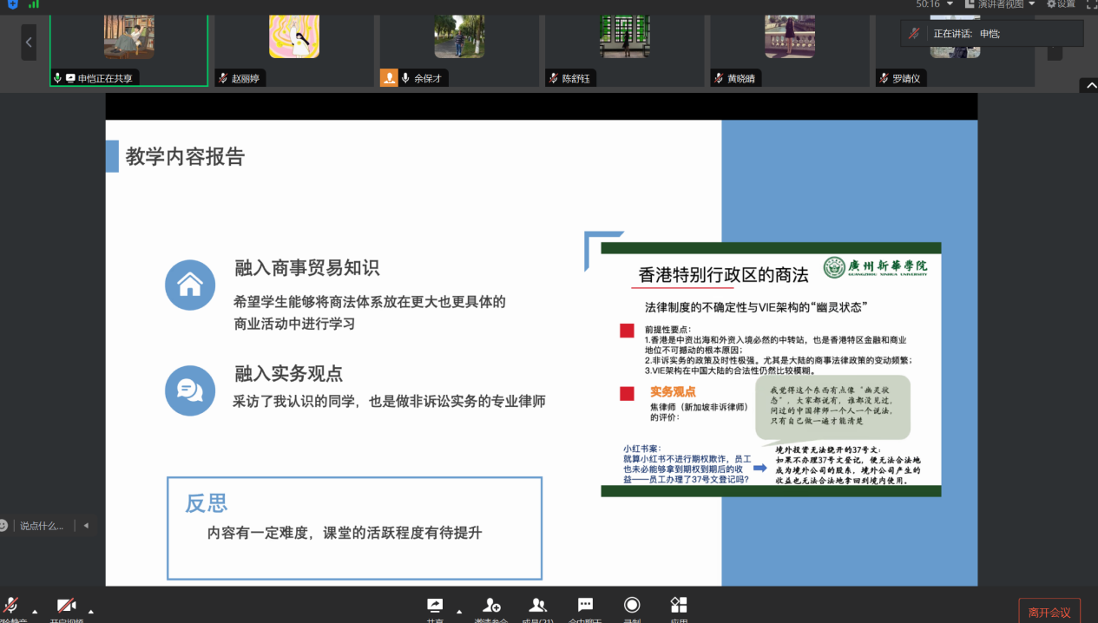Open 设置 settings at top right

(x=1061, y=4)
